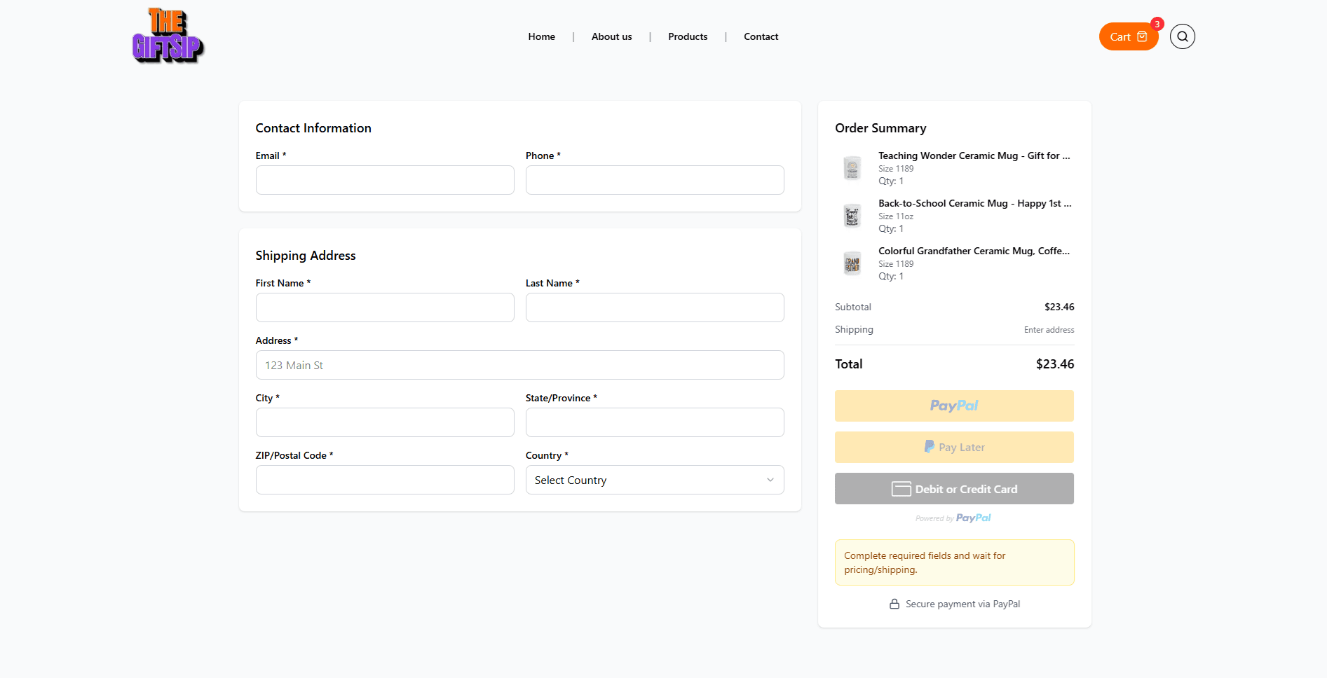This screenshot has height=678, width=1327.
Task: Focus the ZIP/Postal Code field
Action: [x=384, y=480]
